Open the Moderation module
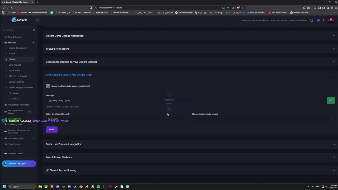338x190 pixels. click(13, 99)
